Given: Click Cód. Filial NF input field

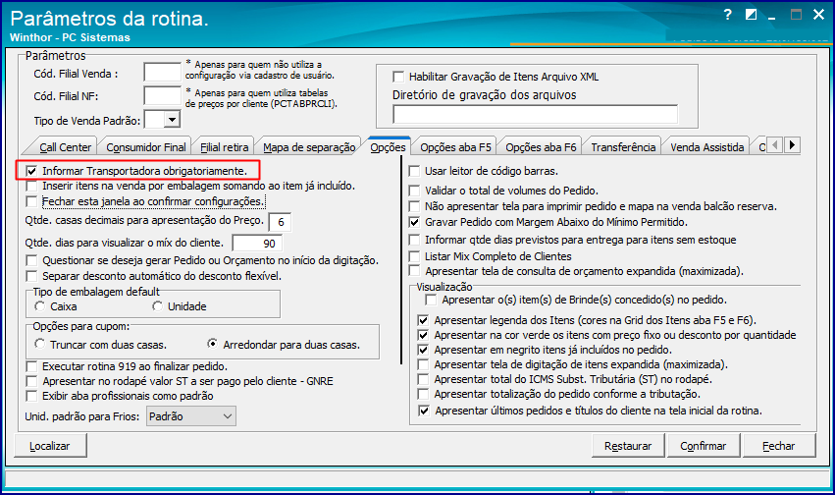Looking at the screenshot, I should coord(163,96).
